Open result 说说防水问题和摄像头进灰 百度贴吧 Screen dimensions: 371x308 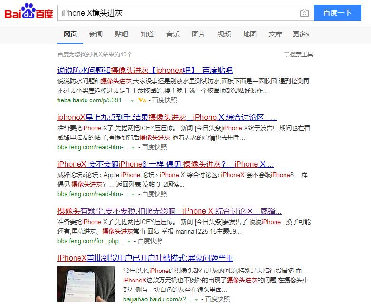click(145, 70)
